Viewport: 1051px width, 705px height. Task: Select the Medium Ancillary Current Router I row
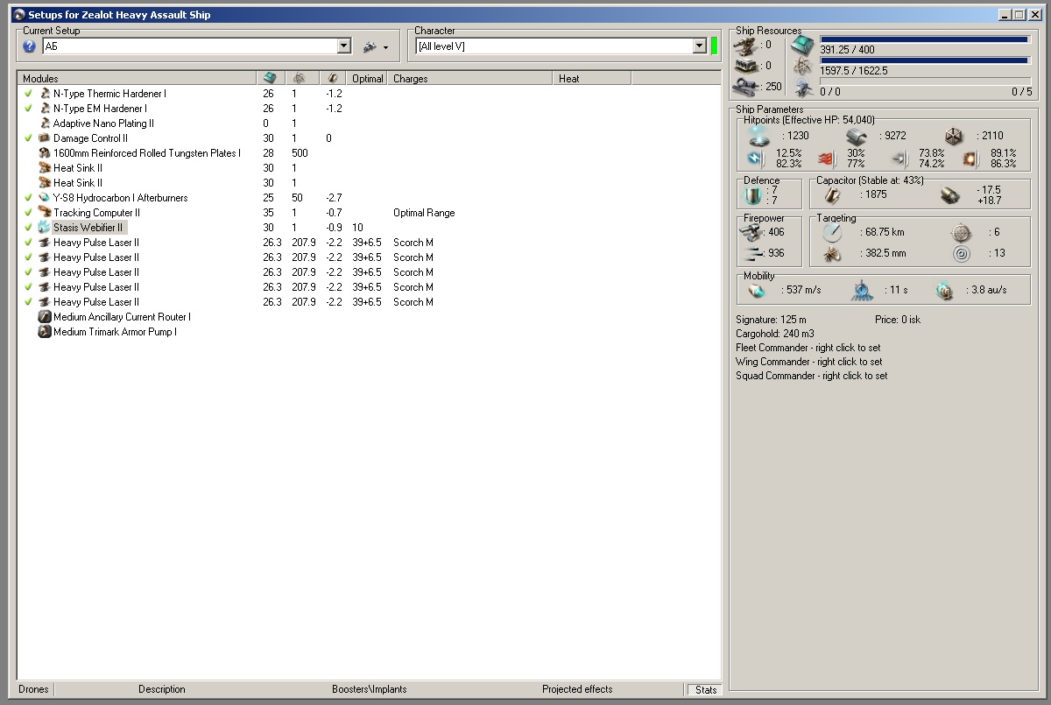(x=369, y=316)
